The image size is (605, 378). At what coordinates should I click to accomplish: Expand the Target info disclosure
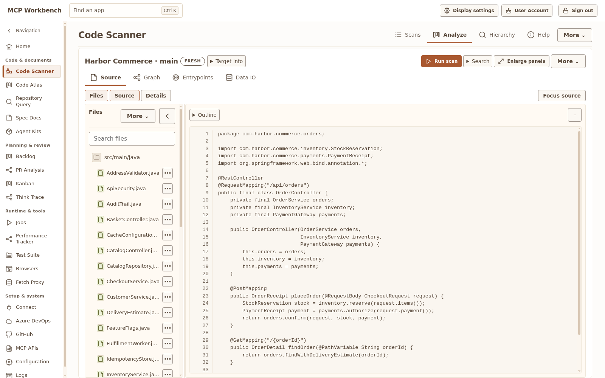tap(226, 61)
